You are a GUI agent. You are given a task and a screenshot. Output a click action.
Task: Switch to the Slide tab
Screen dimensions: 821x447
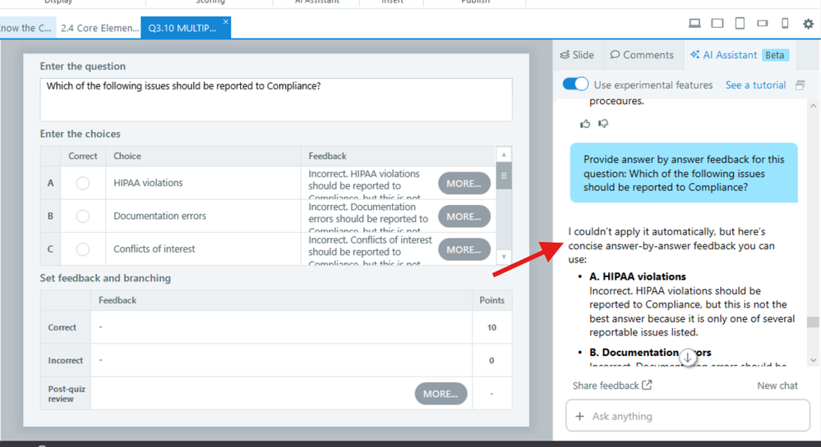coord(577,55)
